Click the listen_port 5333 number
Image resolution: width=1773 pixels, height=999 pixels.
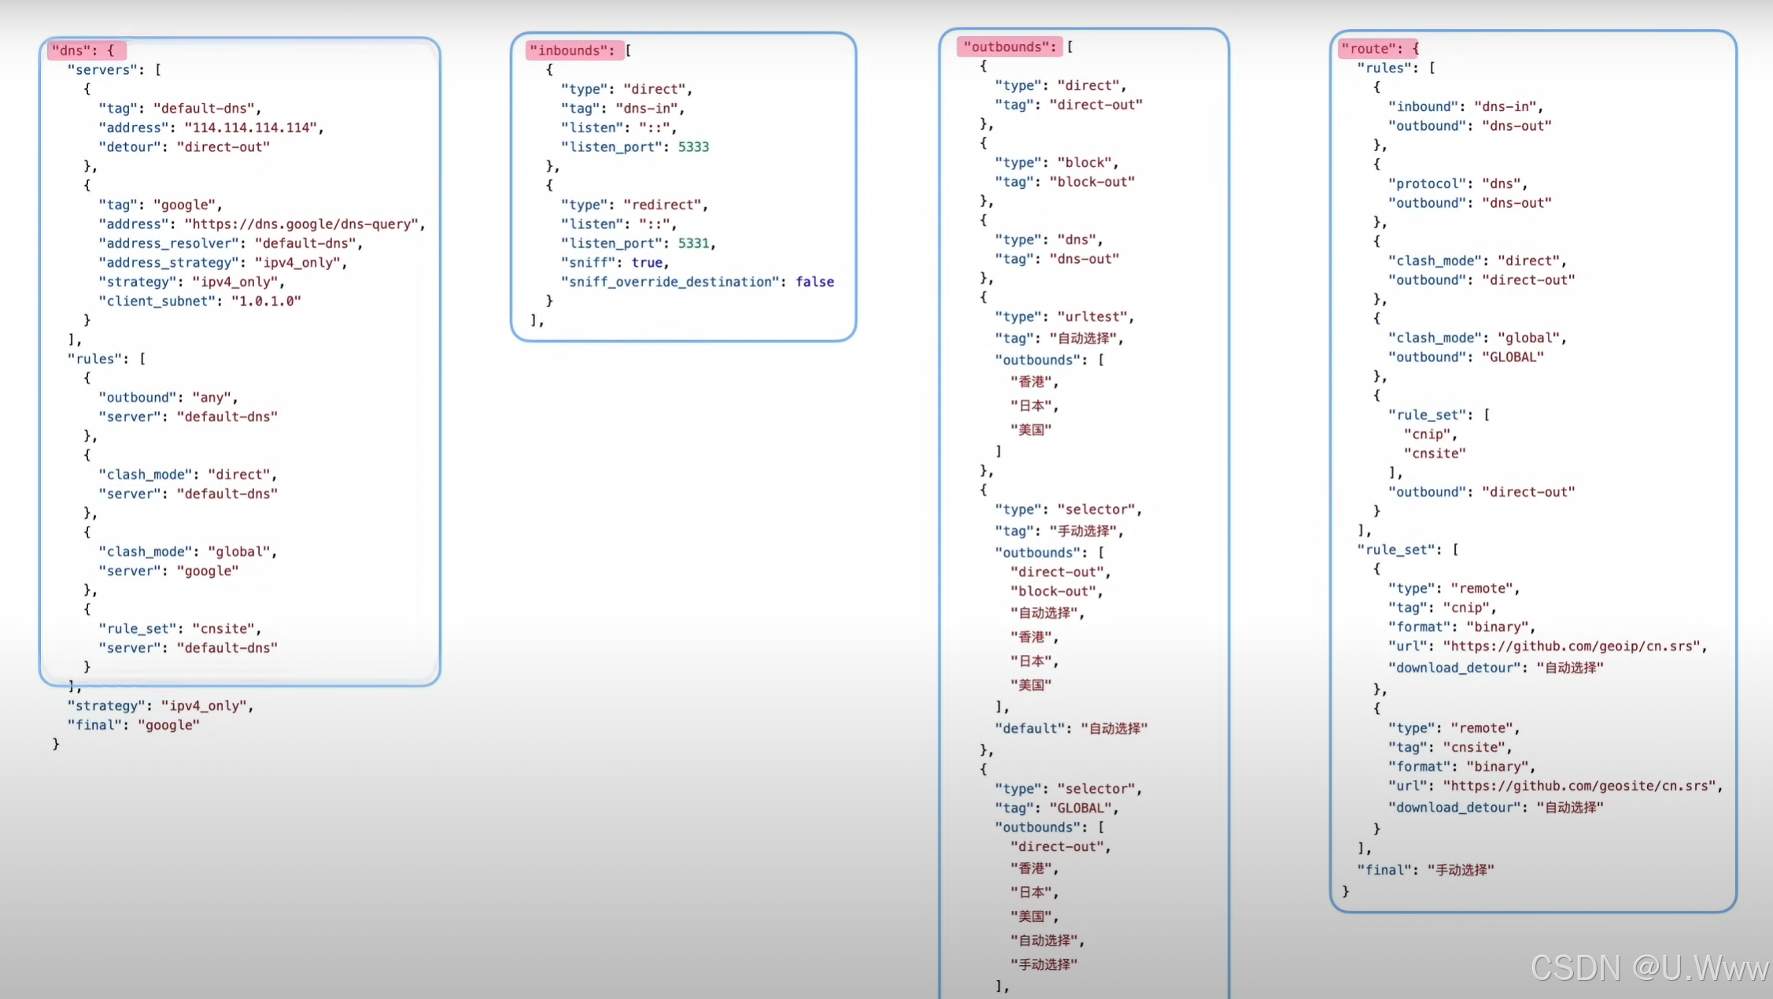click(x=693, y=146)
